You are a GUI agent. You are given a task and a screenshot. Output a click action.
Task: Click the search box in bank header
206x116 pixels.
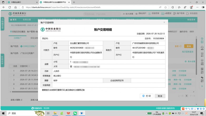(x=102, y=14)
